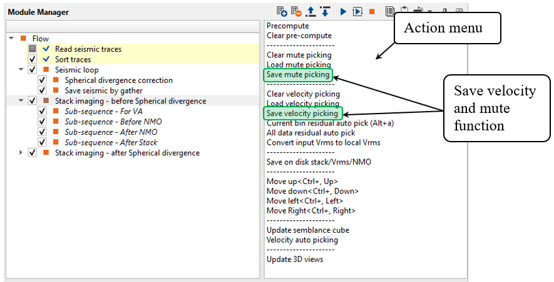Expand Stack imaging - after Spherical divergence
The image size is (554, 282).
(23, 152)
